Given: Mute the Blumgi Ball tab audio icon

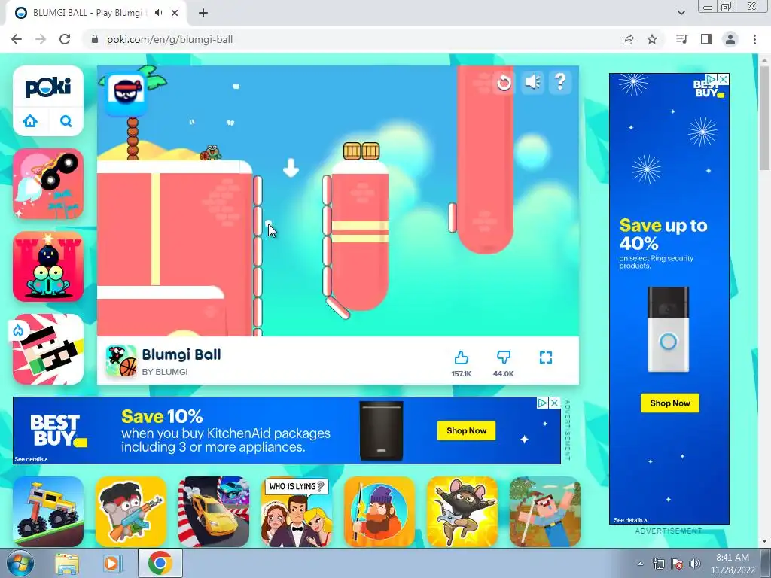Looking at the screenshot, I should 158,13.
